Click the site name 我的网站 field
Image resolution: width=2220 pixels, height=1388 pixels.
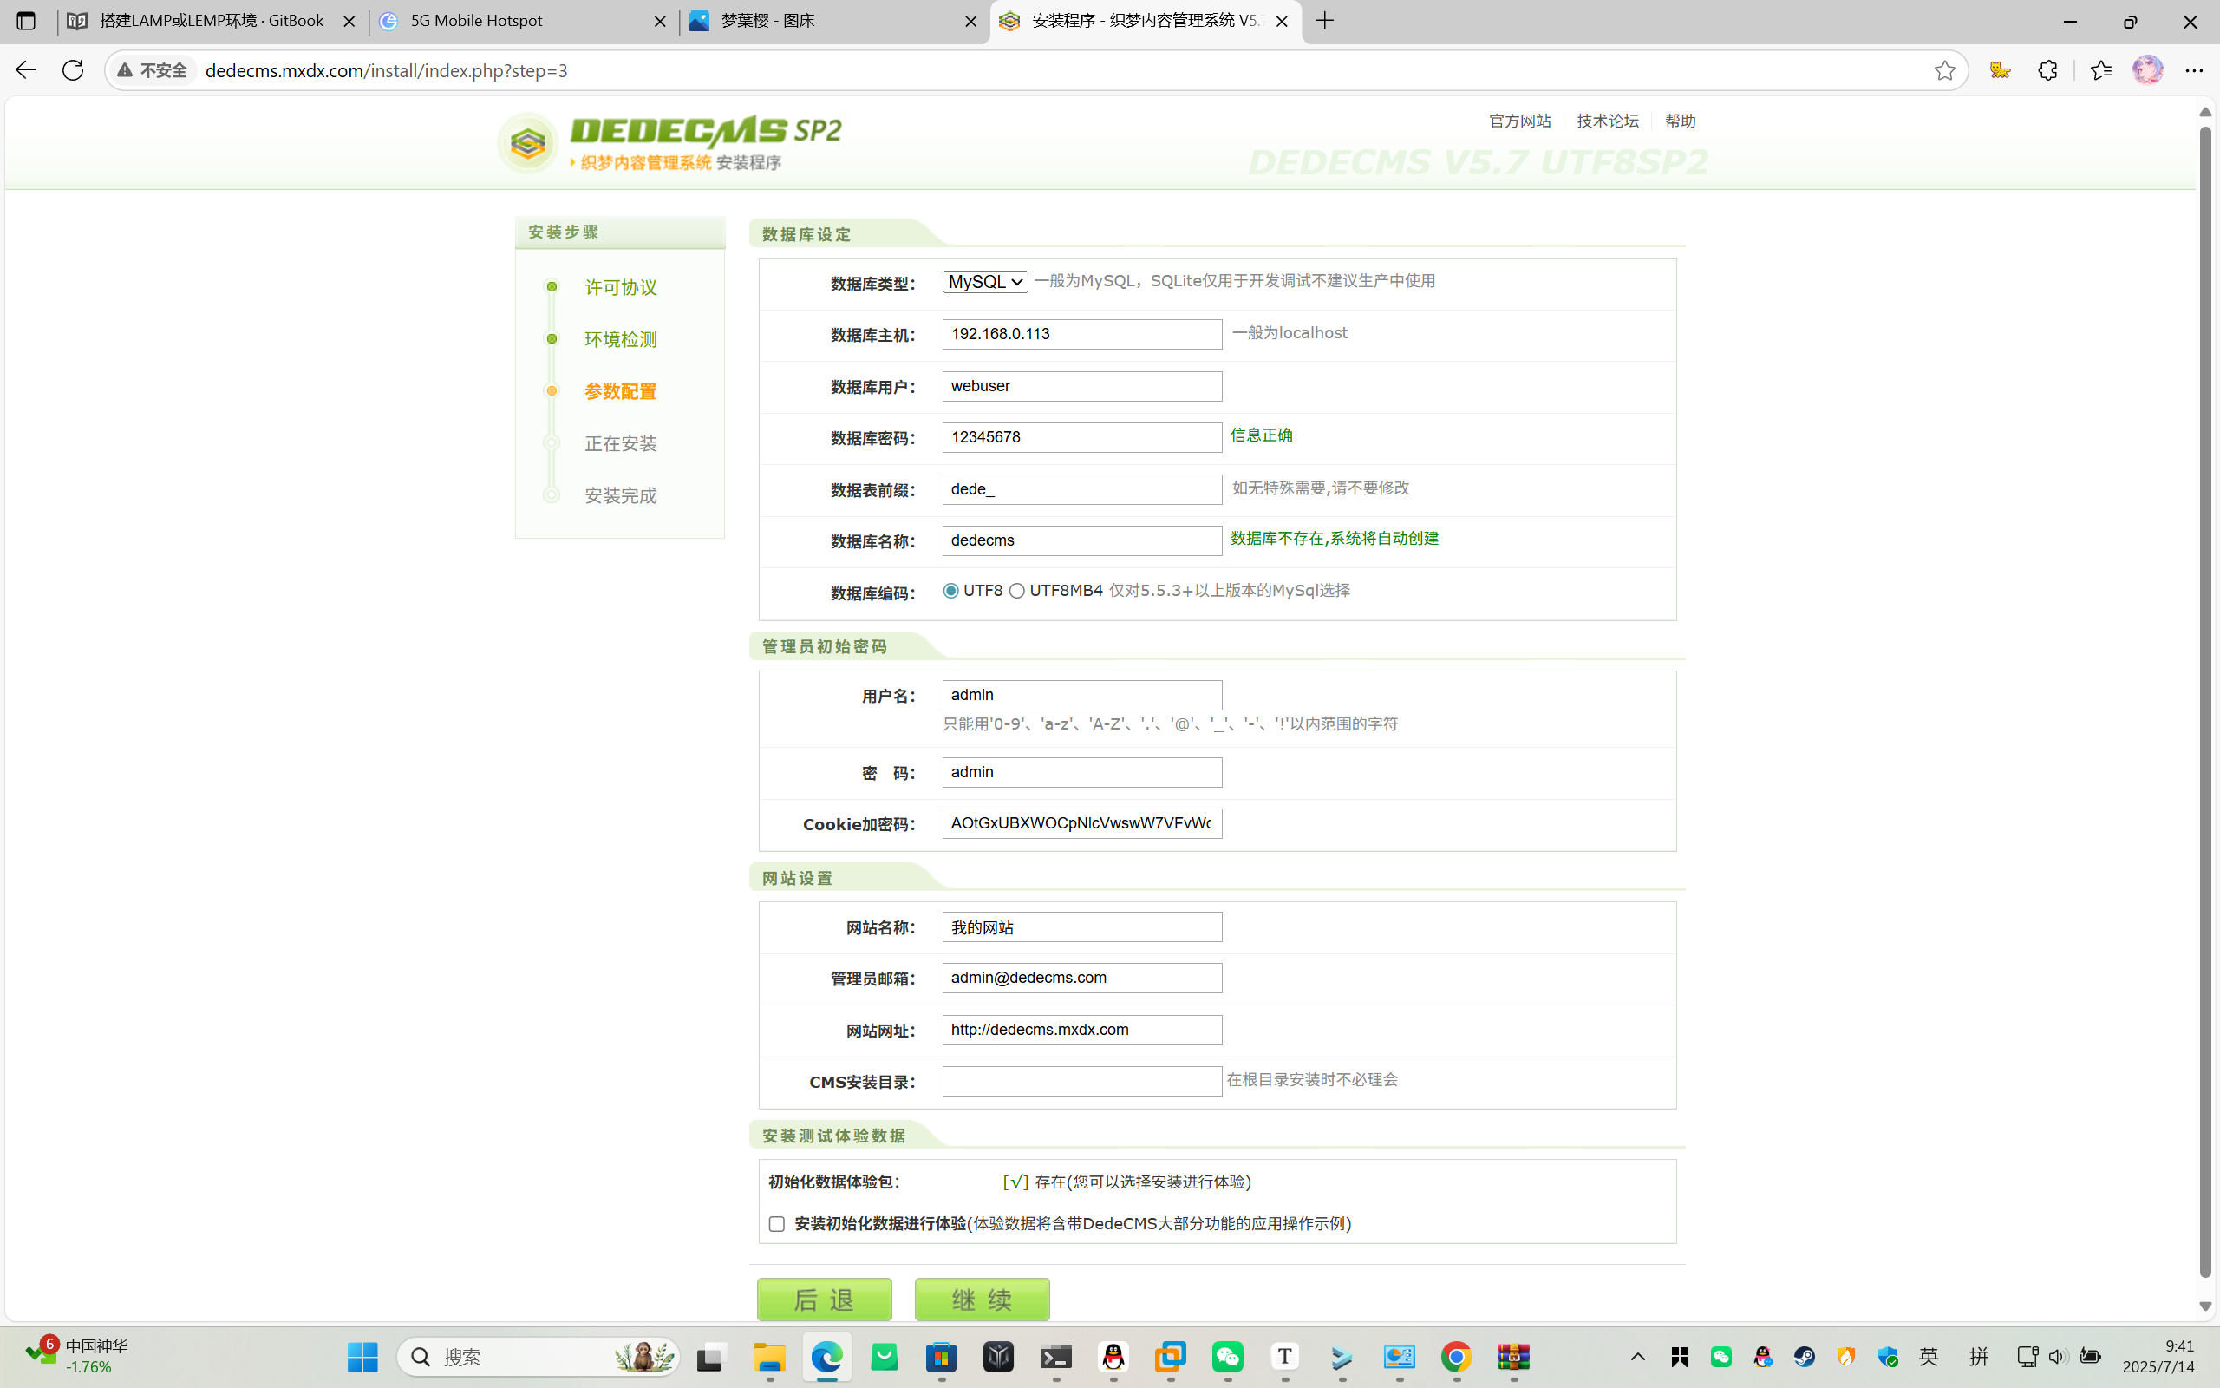click(x=1081, y=926)
